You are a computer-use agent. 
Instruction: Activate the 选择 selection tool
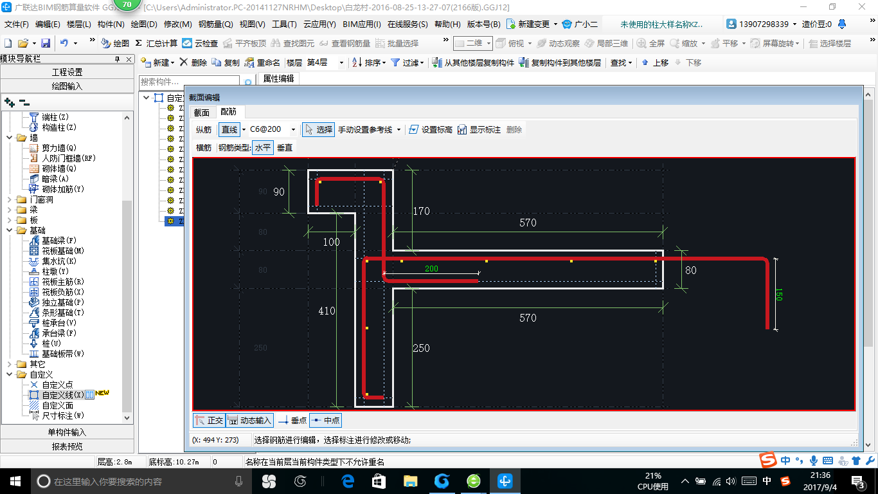(x=319, y=129)
